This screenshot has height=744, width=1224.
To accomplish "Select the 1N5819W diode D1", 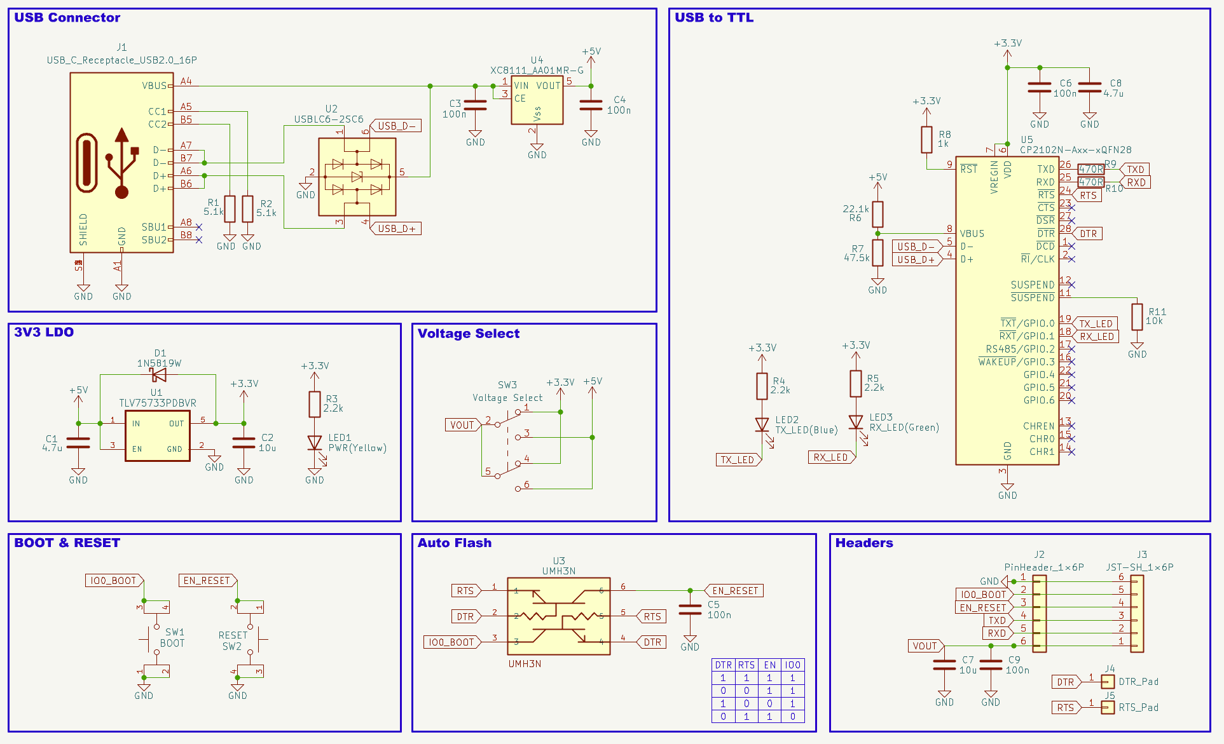I will (158, 375).
